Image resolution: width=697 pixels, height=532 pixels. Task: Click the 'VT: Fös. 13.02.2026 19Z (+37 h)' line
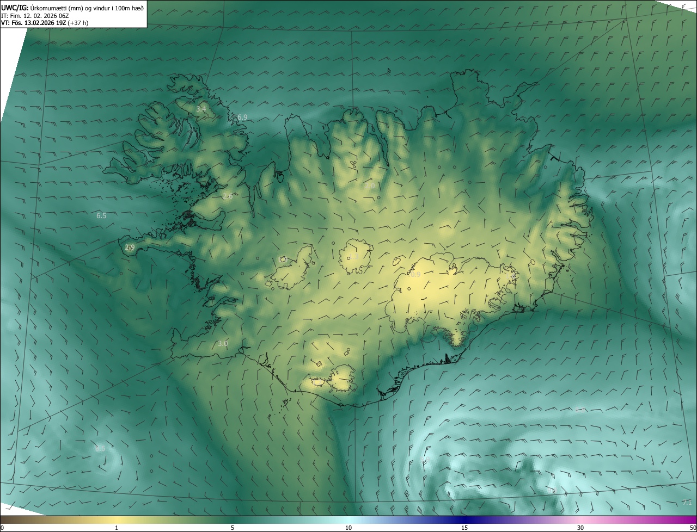45,23
